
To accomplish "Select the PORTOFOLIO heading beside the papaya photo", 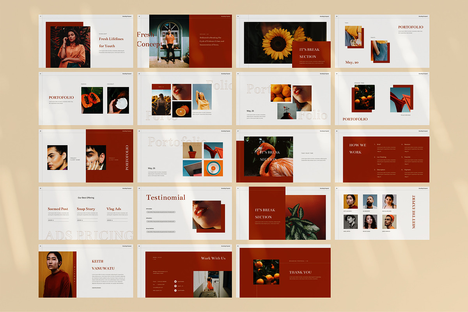I will (61, 97).
